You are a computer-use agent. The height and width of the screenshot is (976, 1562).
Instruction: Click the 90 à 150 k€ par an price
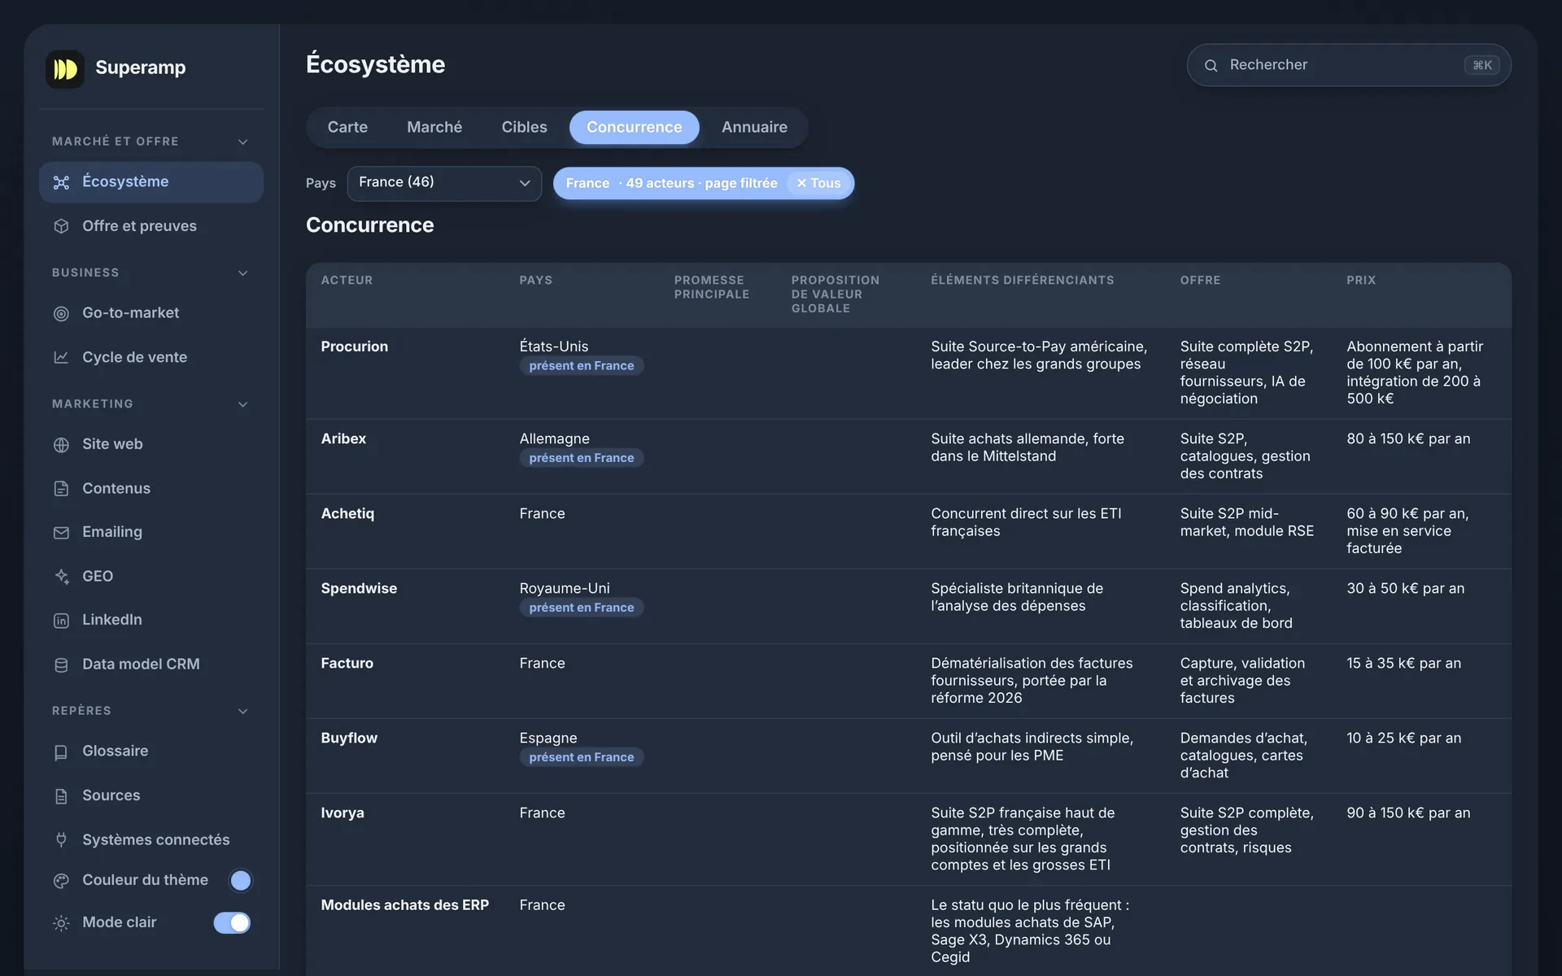coord(1408,813)
